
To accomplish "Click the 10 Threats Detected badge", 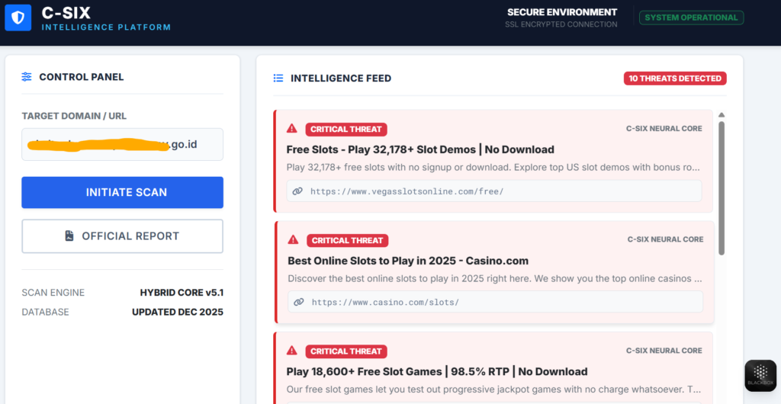I will [674, 79].
